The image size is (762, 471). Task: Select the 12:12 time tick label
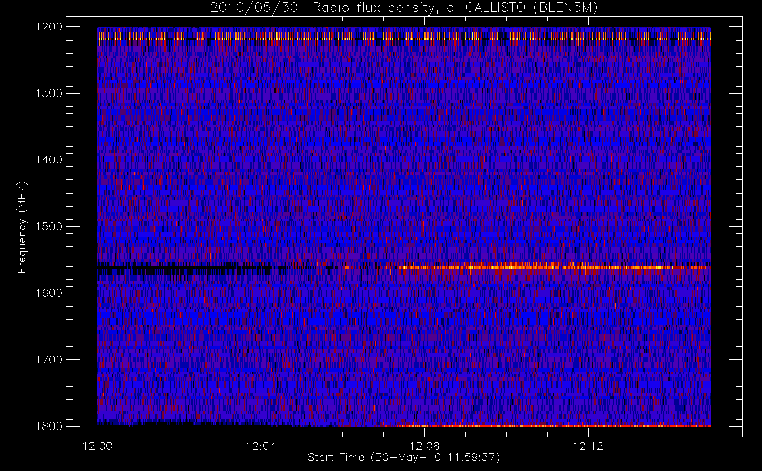588,446
